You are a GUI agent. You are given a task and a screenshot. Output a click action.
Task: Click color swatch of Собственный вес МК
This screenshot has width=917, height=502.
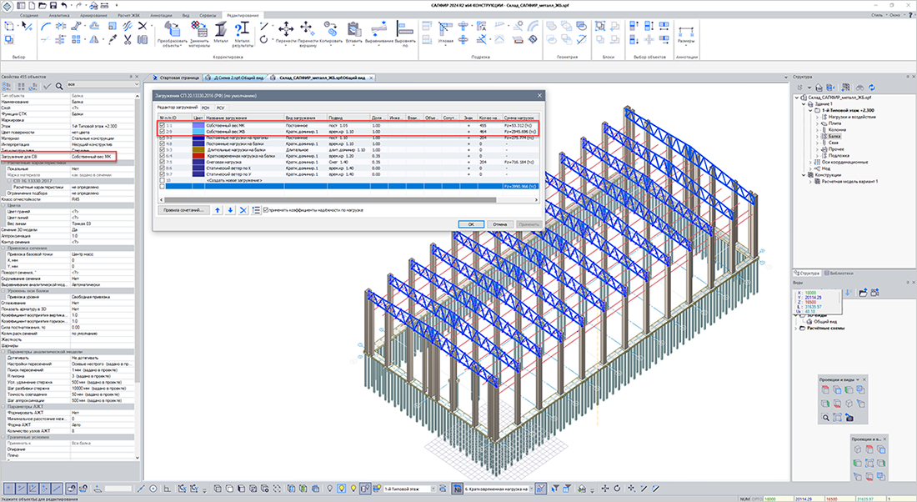click(198, 125)
